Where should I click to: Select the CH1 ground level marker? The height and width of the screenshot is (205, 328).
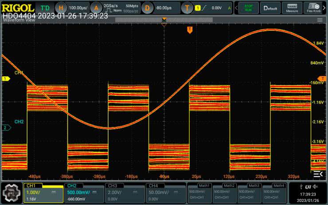click(6, 79)
